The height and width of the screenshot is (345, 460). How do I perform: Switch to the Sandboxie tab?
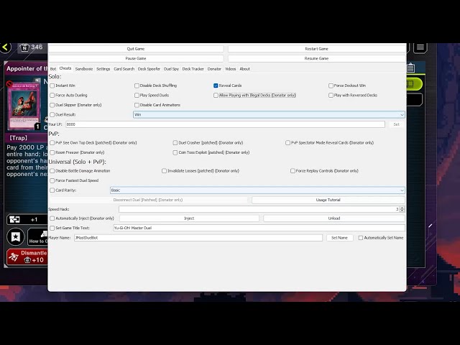click(x=84, y=69)
